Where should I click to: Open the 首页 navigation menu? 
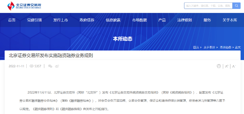tap(12, 20)
